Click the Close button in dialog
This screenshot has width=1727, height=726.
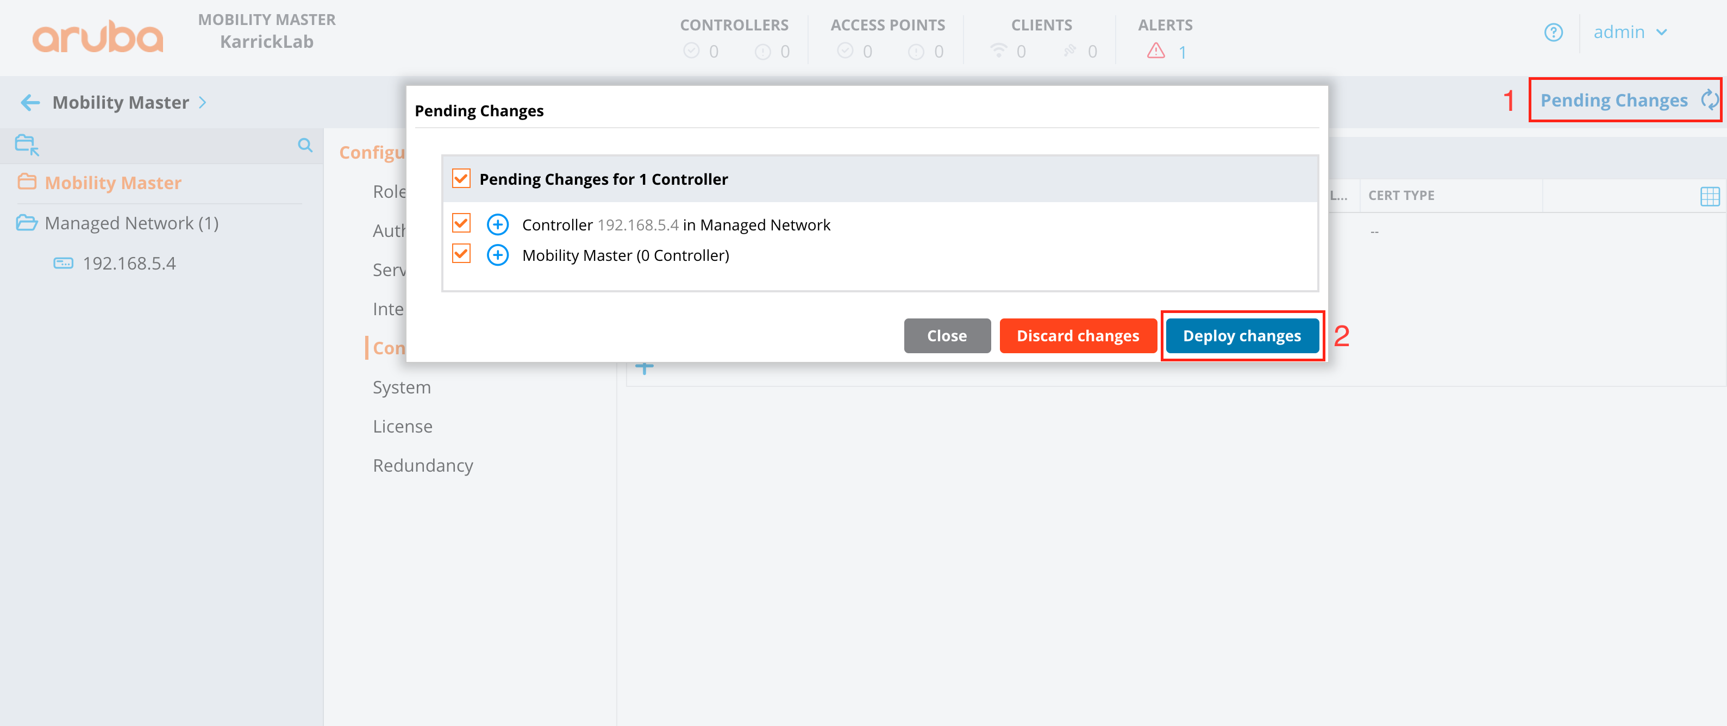[947, 336]
